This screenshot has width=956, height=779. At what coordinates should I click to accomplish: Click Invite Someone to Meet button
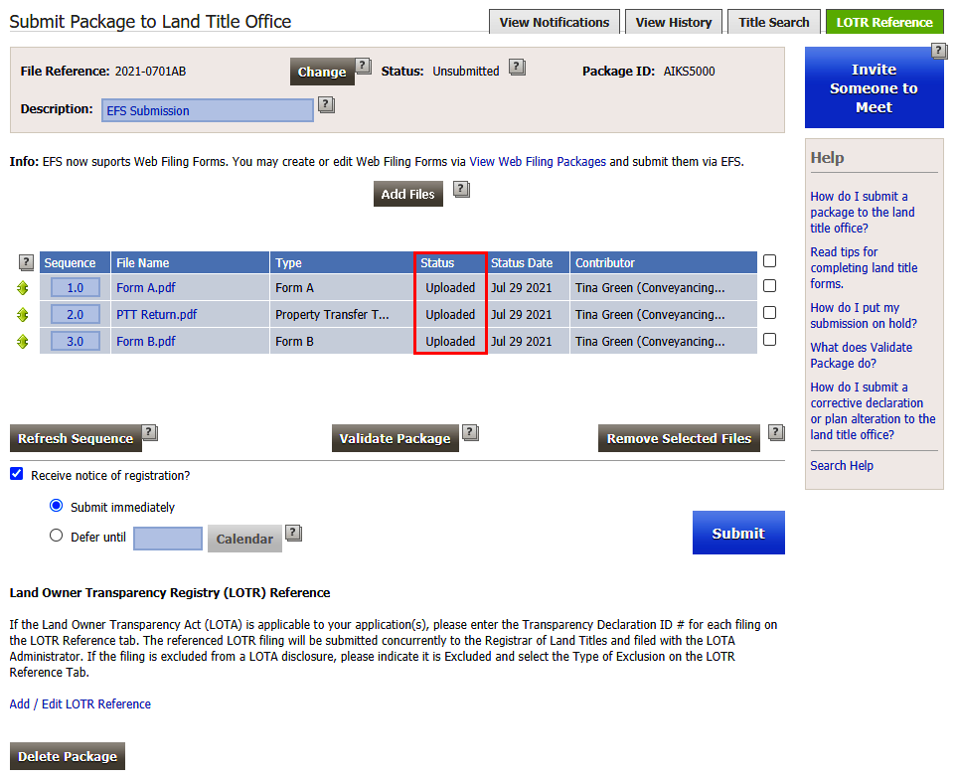pyautogui.click(x=874, y=87)
